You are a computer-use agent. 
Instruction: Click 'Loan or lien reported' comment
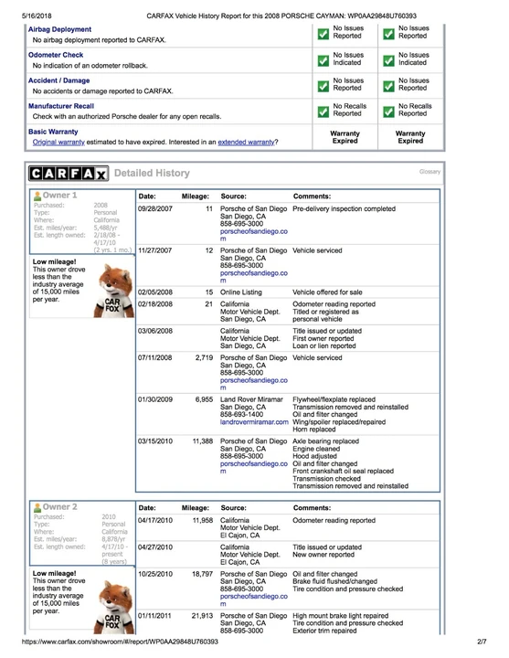pos(323,346)
